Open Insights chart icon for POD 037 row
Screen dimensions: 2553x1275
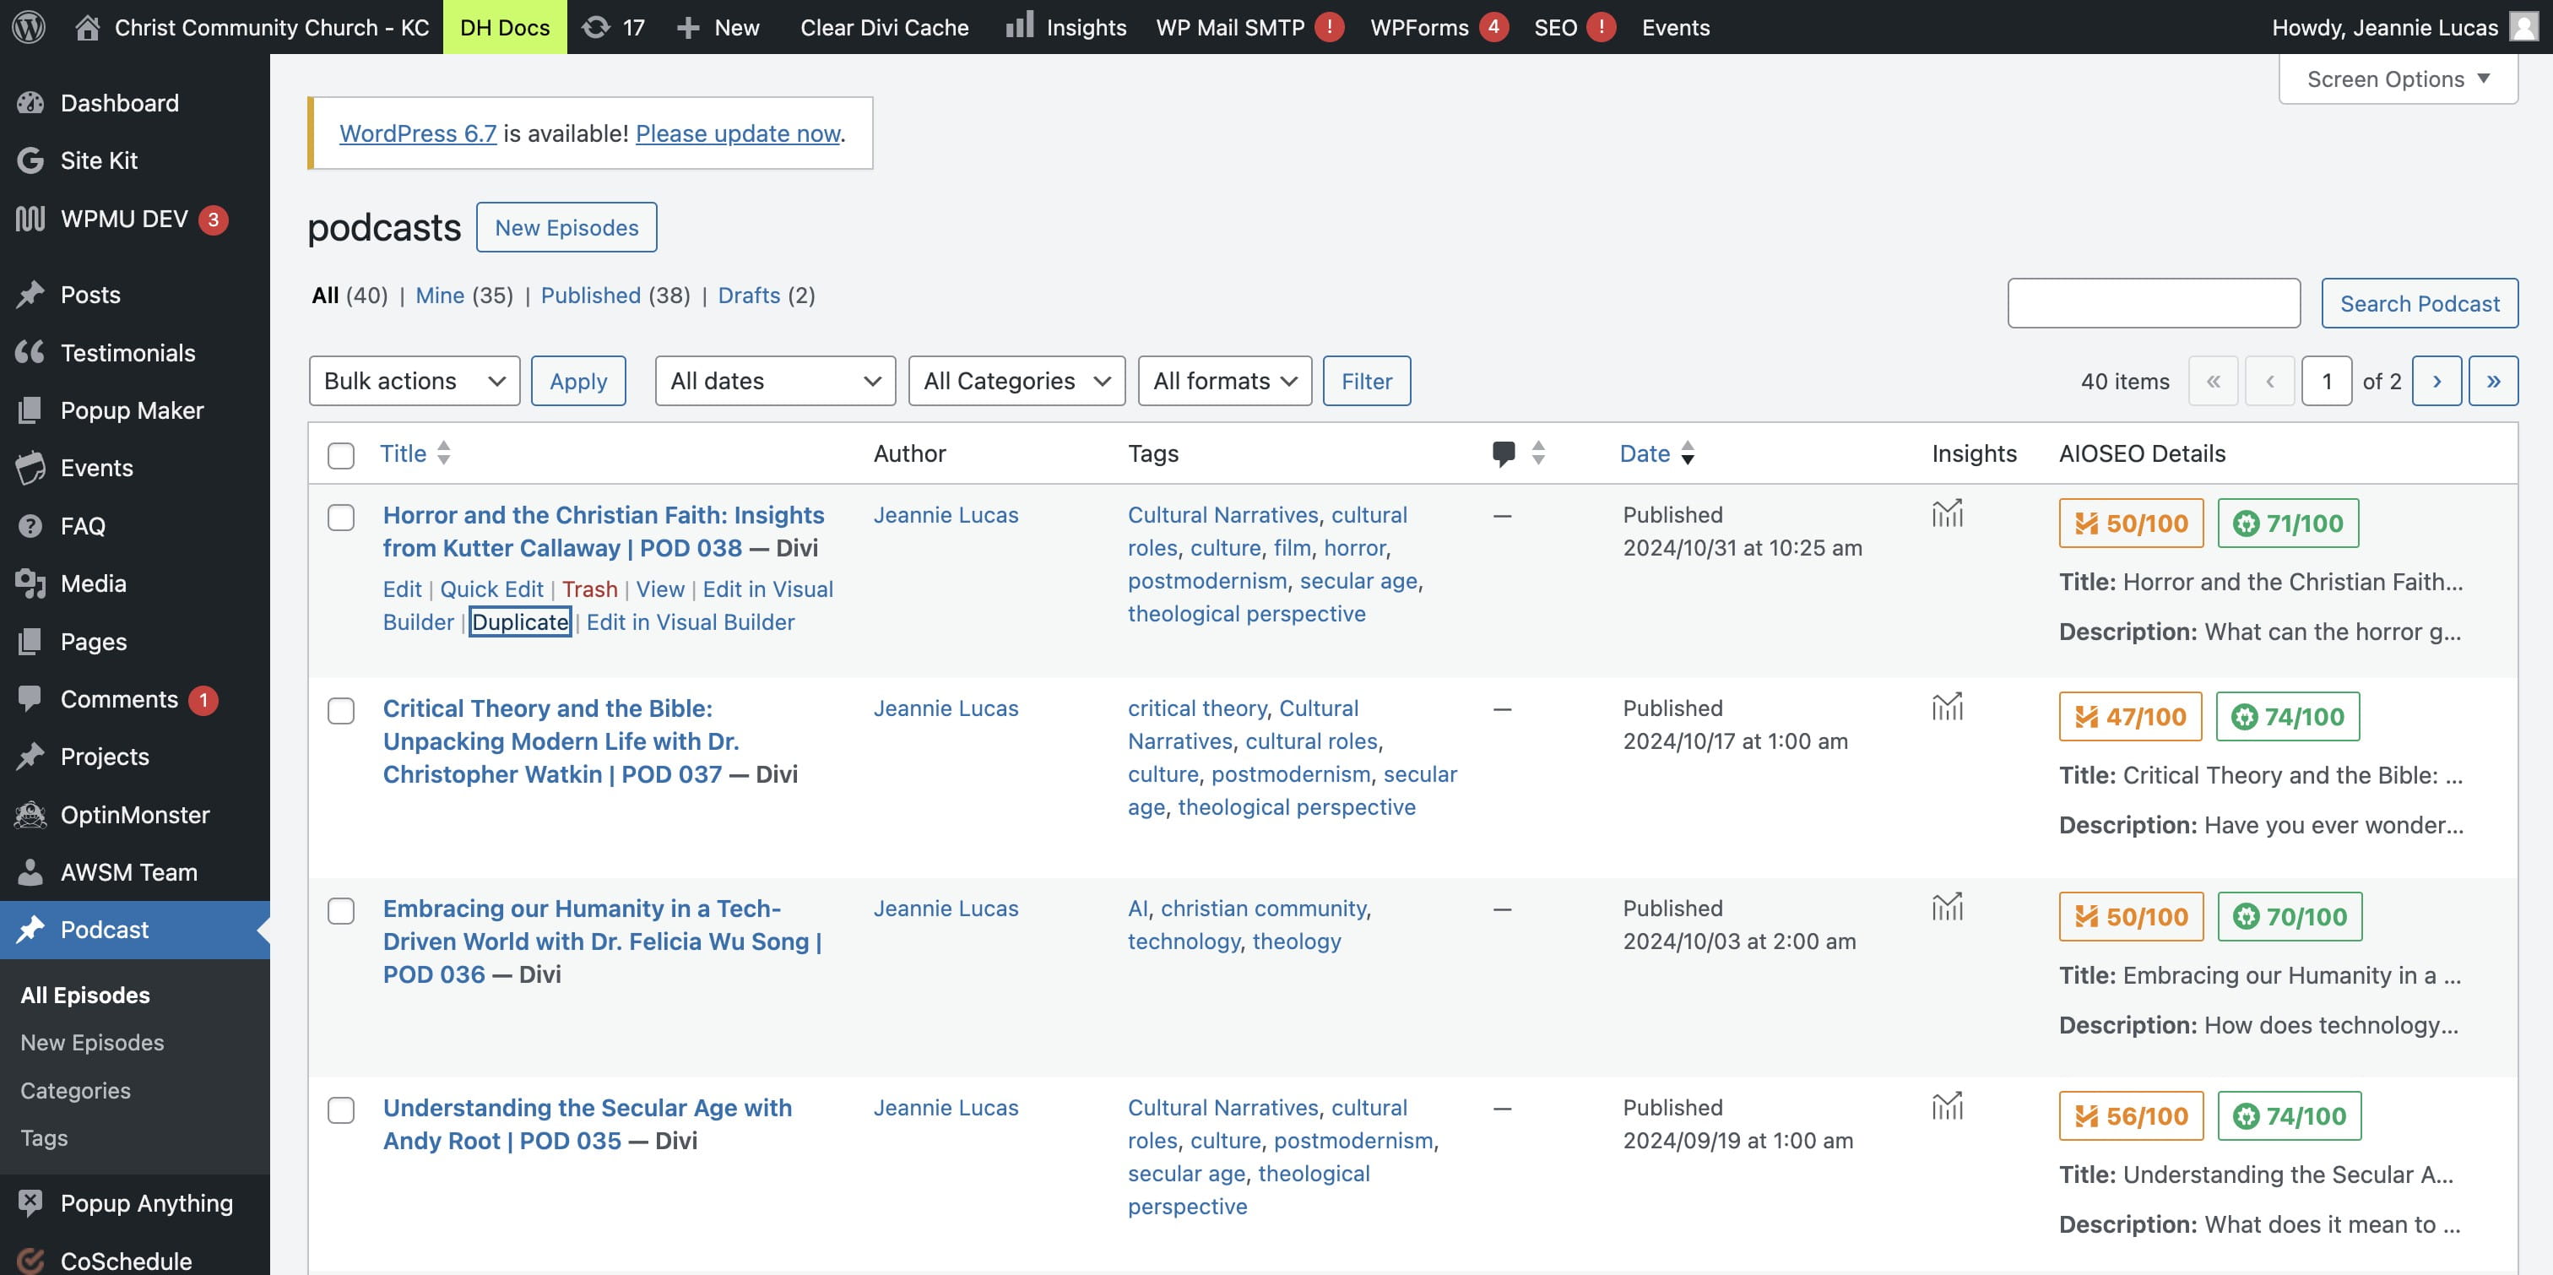(x=1947, y=707)
